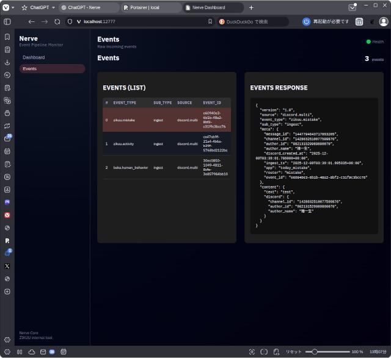Open the Mastodon web panel
391x358 pixels.
(7, 202)
